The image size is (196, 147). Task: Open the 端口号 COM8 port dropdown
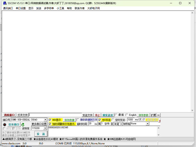tap(45, 120)
